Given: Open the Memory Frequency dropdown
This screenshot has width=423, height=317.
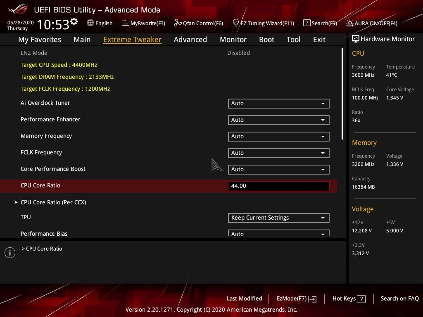Looking at the screenshot, I should 279,136.
